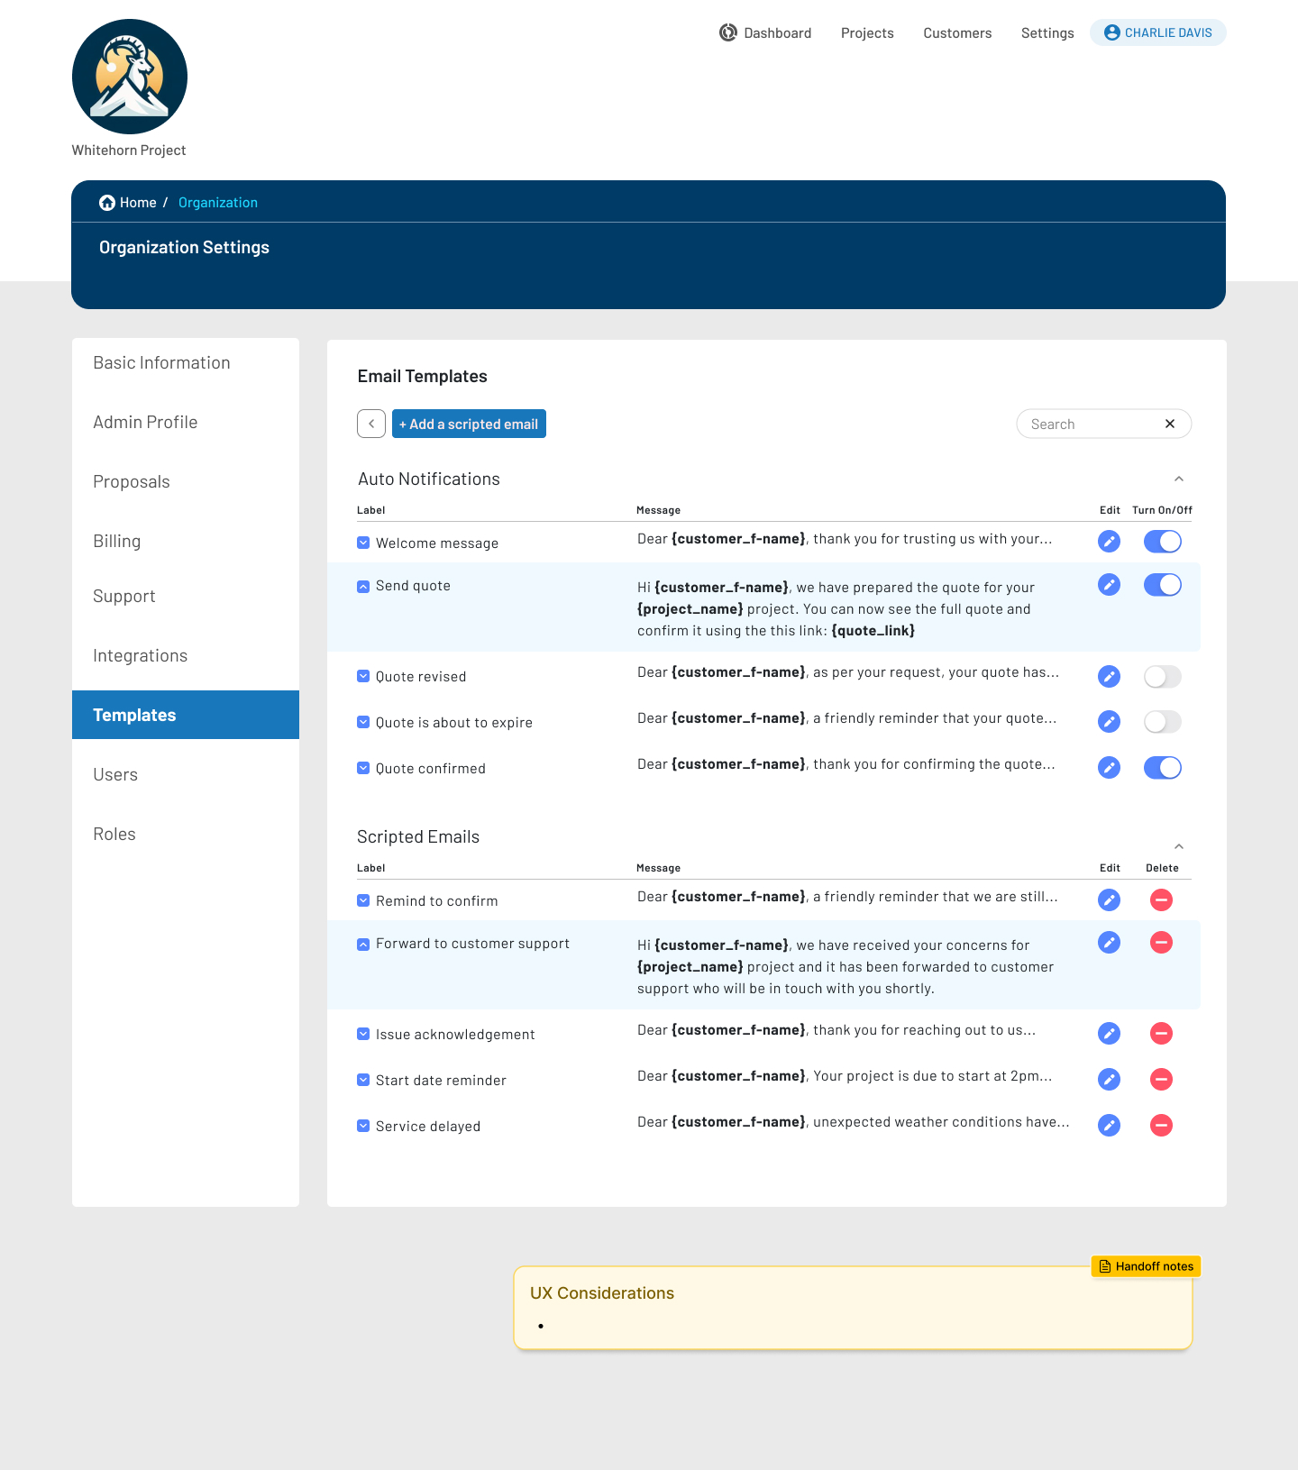Turn off the Quote confirmed notification
Screen dimensions: 1298x1470
coord(1162,767)
